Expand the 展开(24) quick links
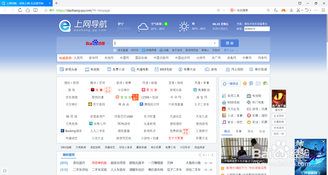 pyautogui.click(x=231, y=50)
